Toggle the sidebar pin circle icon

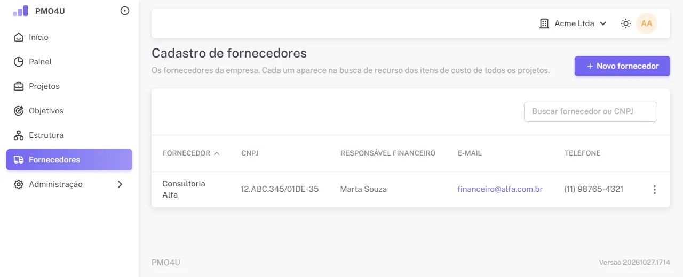click(x=125, y=11)
